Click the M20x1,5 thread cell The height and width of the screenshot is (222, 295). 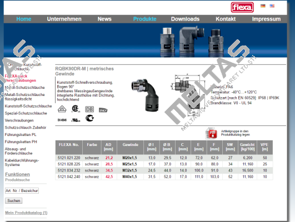[129, 158]
